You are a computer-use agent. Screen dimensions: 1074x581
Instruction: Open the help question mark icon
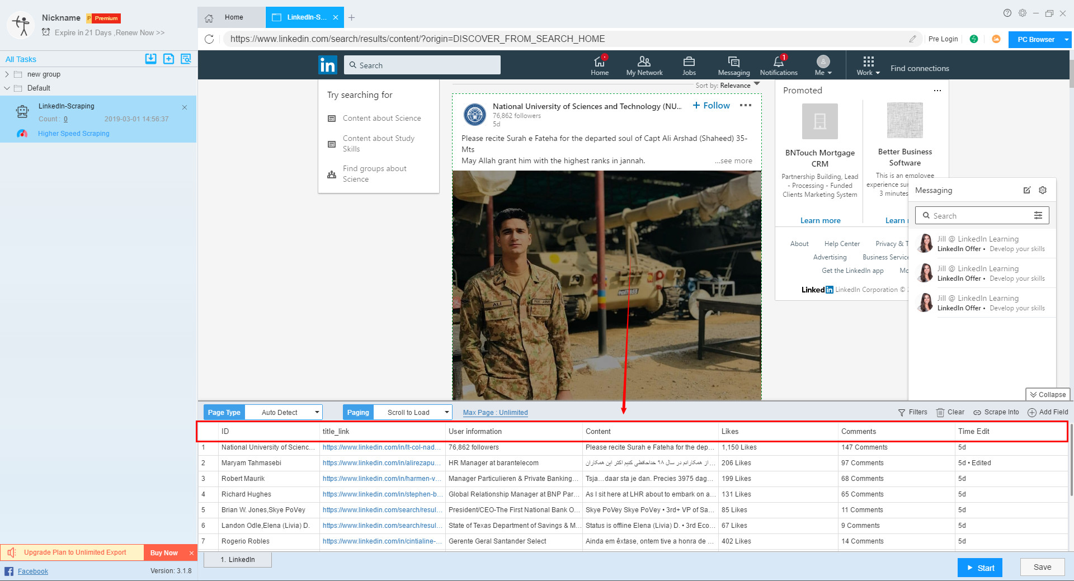[x=1007, y=13]
